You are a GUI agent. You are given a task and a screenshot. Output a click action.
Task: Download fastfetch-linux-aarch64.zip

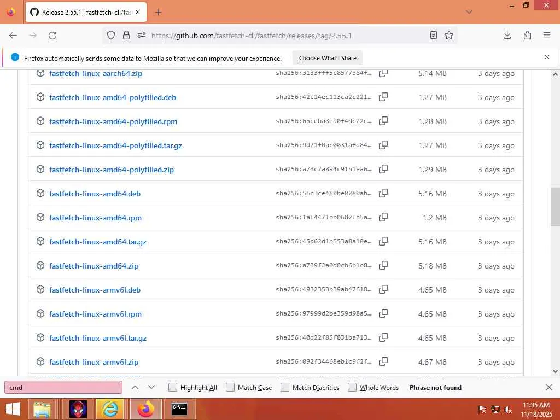click(x=96, y=74)
